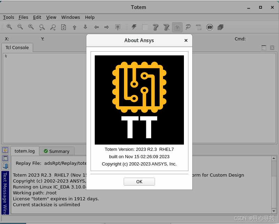279x224 pixels.
Task: Click the top icon left of the log panel
Action: click(5, 150)
